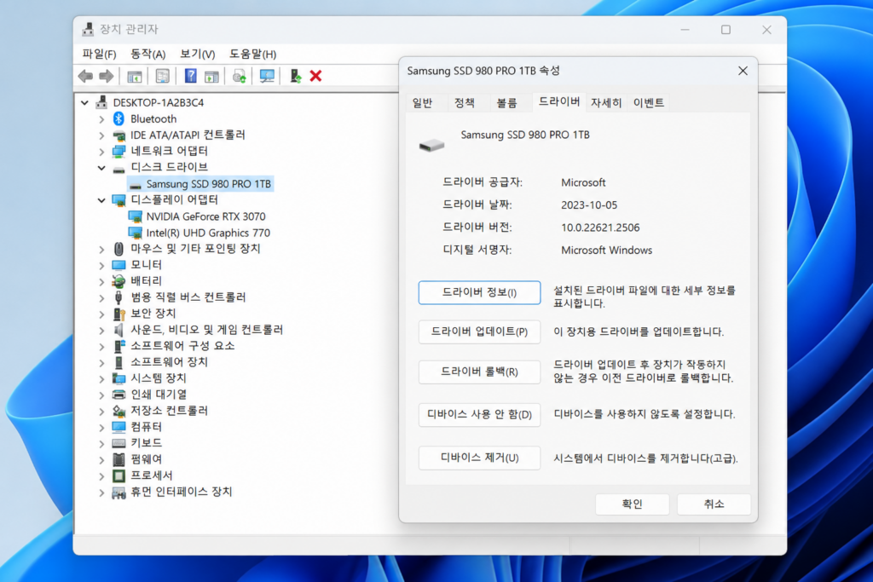Click the 드라이버 정보(I) button
The image size is (873, 582).
(x=479, y=292)
